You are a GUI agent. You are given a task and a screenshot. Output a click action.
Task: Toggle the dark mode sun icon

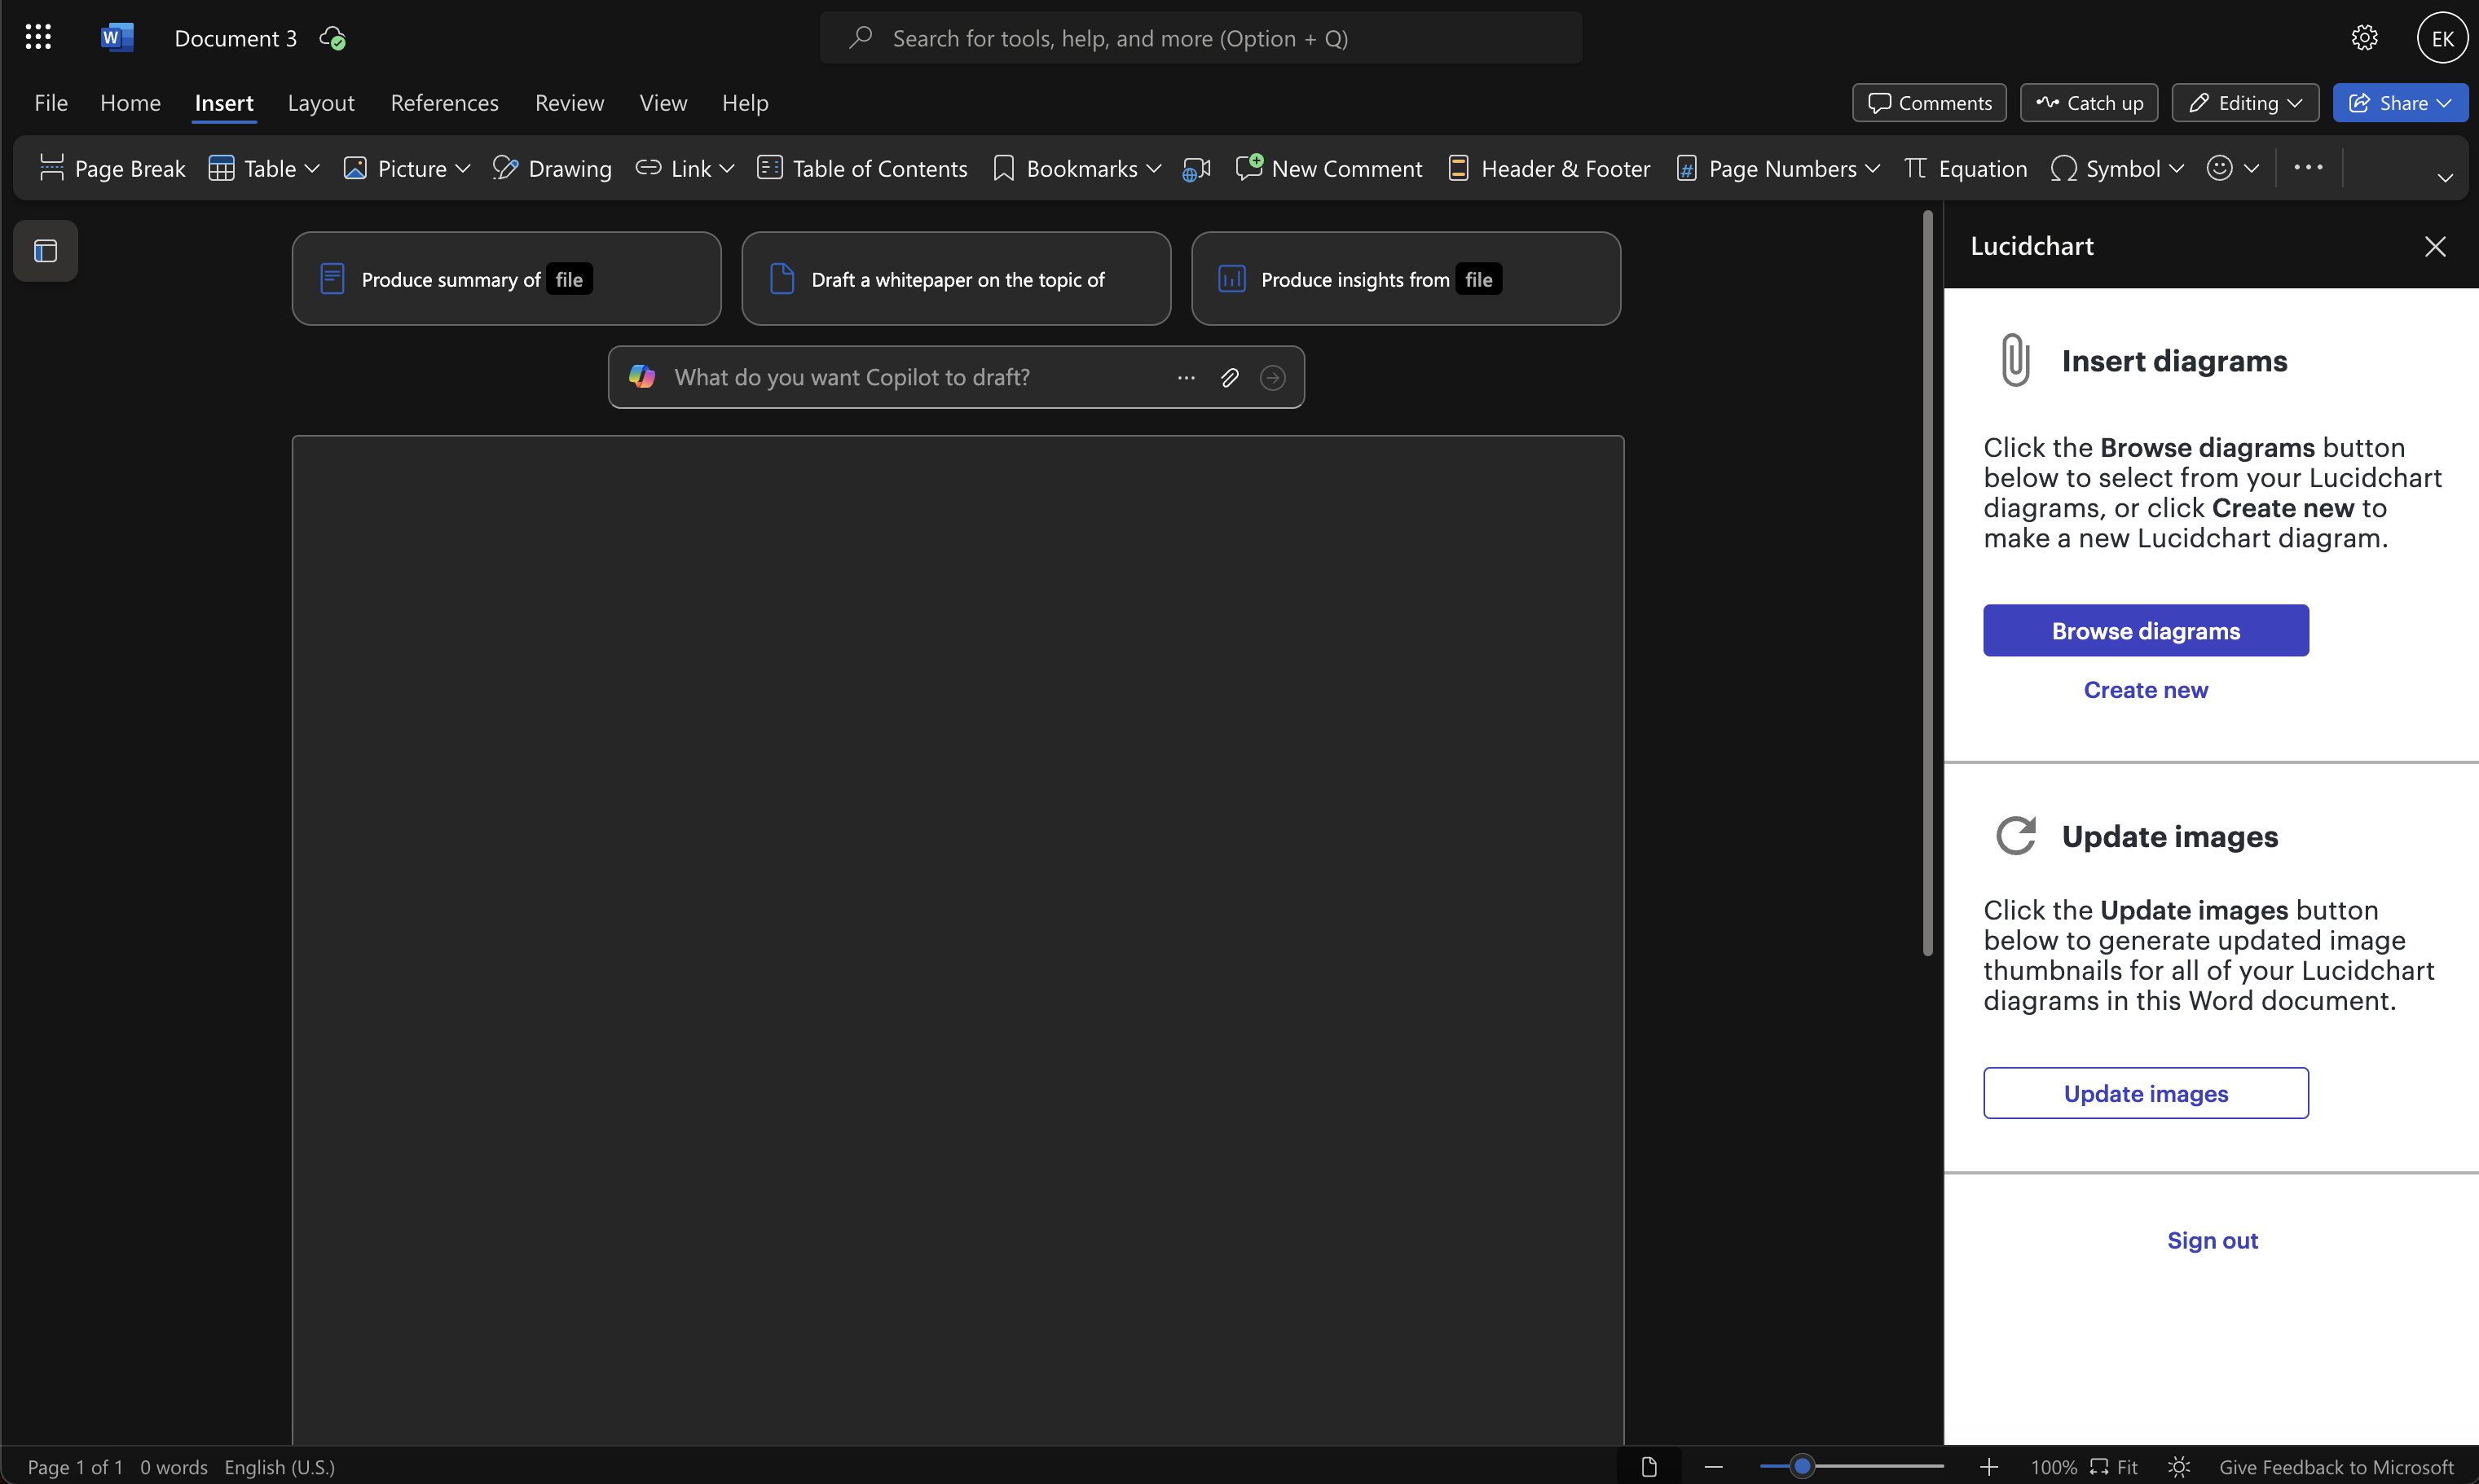tap(2179, 1467)
